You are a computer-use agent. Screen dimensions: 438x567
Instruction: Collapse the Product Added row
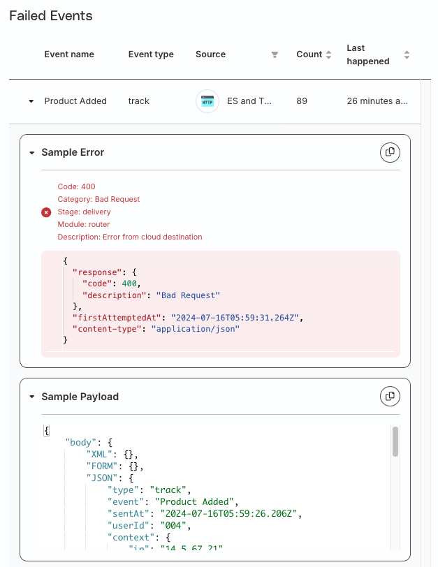(x=31, y=101)
